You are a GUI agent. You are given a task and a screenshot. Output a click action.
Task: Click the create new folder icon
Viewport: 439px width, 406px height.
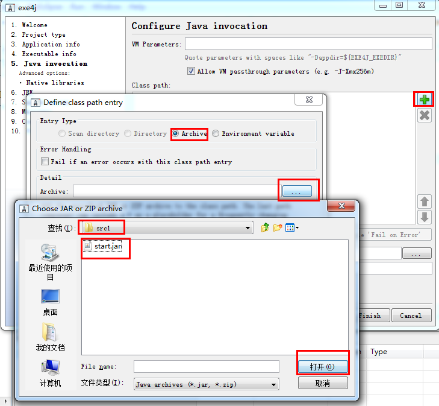point(278,227)
